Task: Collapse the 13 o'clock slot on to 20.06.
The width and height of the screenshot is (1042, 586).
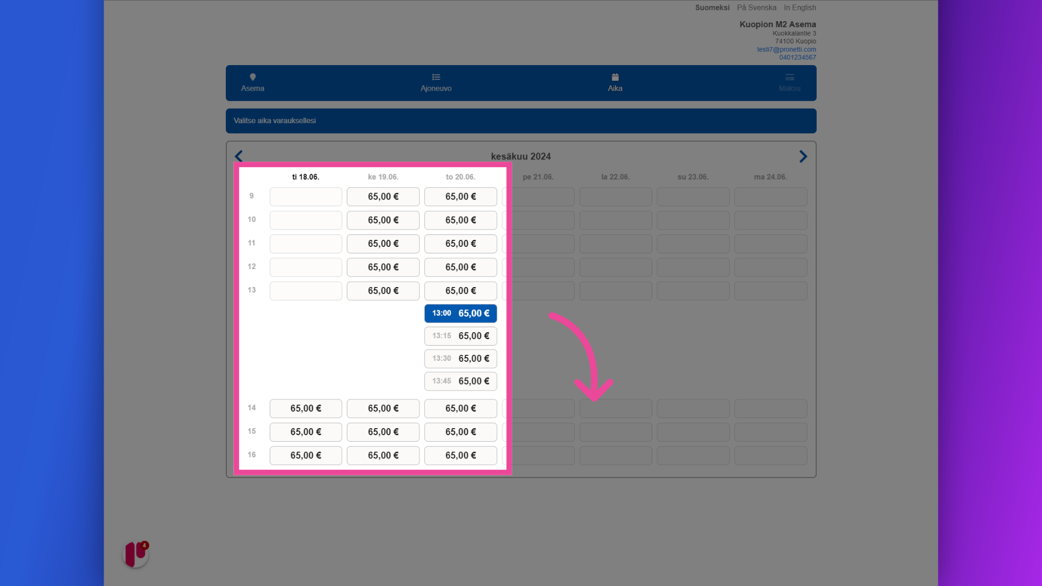Action: click(x=461, y=291)
